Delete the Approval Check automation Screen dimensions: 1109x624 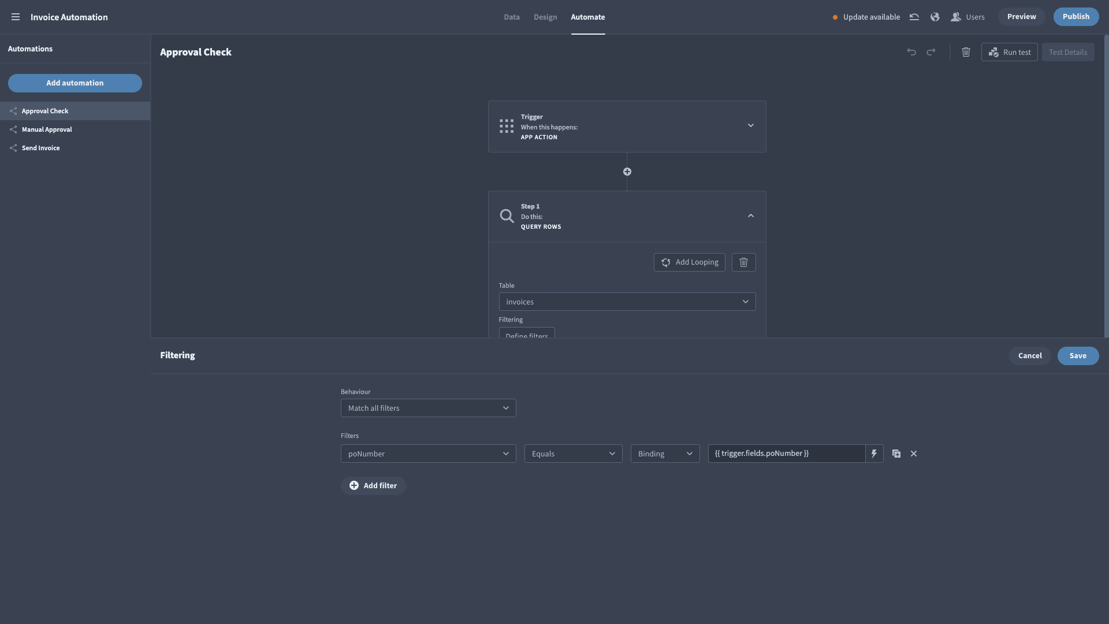point(966,52)
